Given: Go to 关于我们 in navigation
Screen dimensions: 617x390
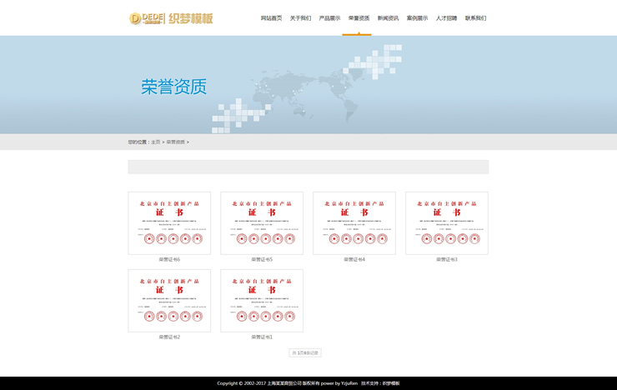Looking at the screenshot, I should coord(300,18).
